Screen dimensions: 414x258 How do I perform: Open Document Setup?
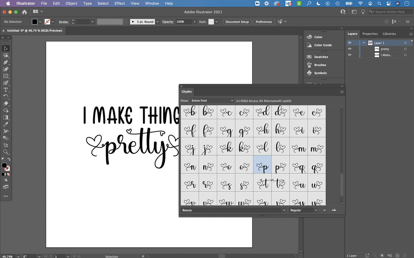pos(237,21)
